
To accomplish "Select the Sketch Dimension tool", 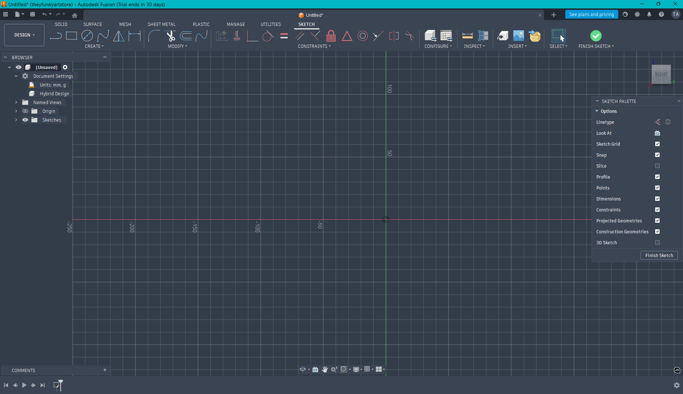I will point(135,36).
